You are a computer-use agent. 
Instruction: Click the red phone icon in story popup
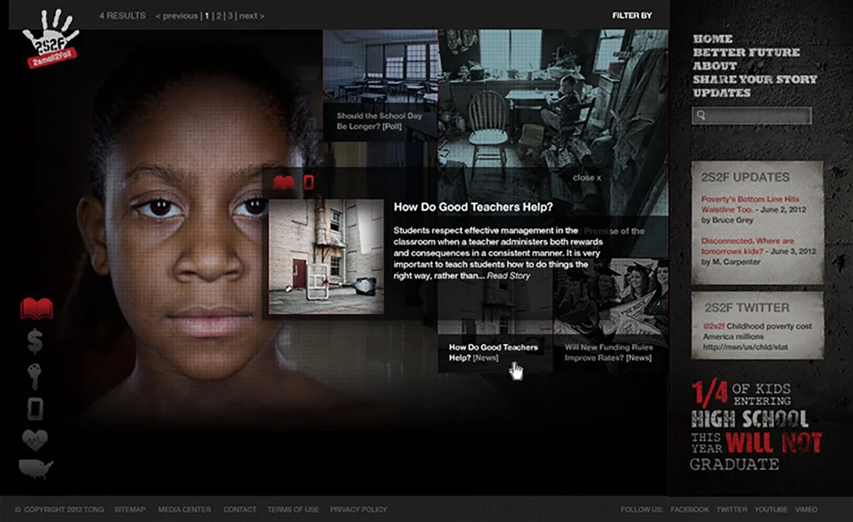(x=309, y=182)
